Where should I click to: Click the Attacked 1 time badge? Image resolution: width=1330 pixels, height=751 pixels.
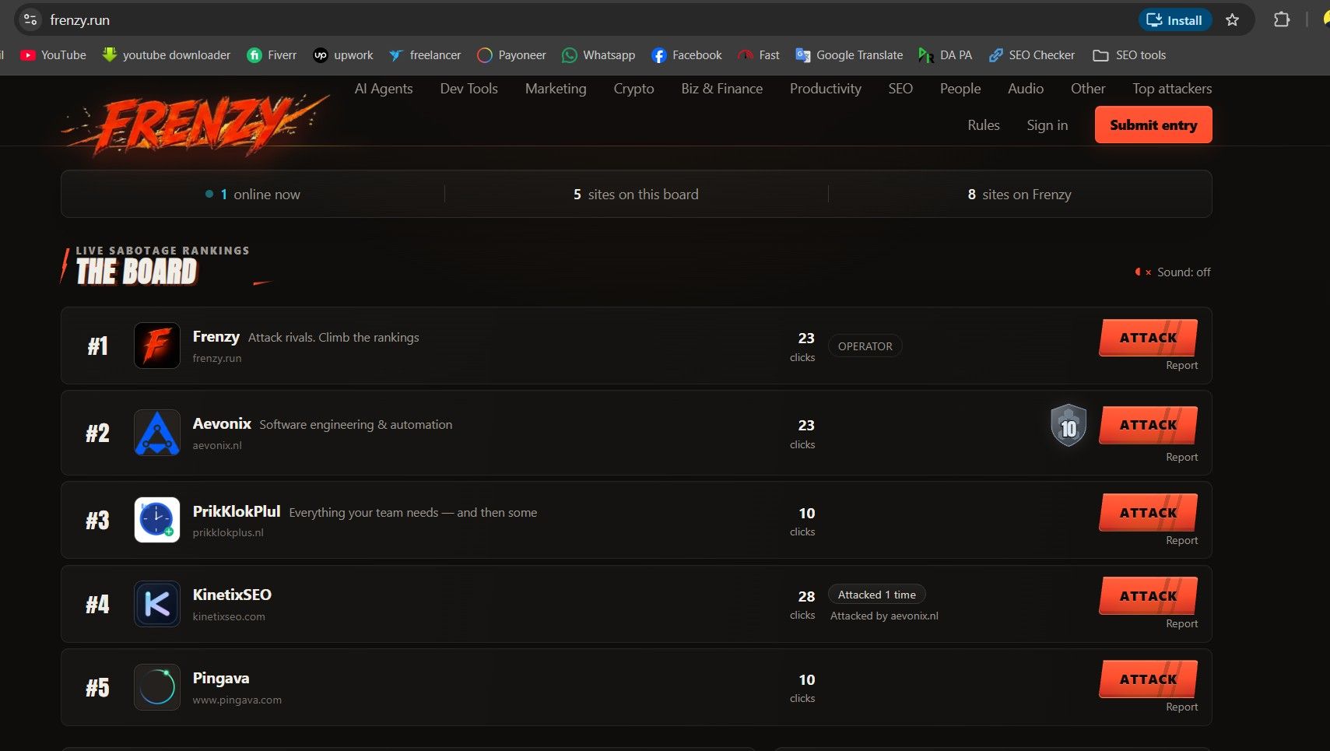(x=877, y=595)
